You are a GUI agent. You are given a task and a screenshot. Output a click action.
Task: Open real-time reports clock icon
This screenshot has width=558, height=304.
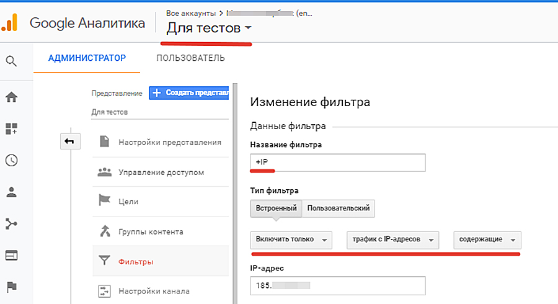(11, 160)
